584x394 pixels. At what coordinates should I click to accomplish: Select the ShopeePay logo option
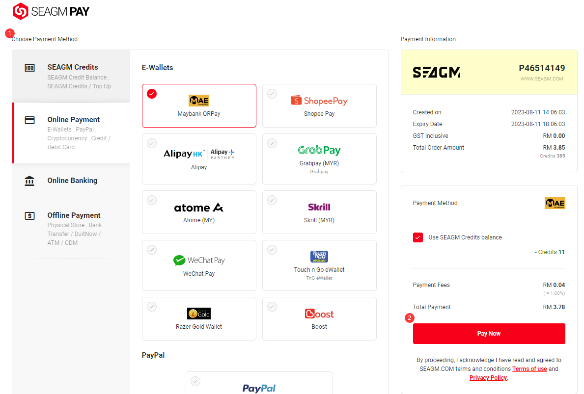click(x=319, y=101)
